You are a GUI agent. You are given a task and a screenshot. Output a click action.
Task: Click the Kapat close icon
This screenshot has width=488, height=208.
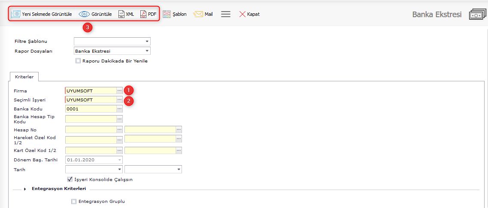(242, 14)
